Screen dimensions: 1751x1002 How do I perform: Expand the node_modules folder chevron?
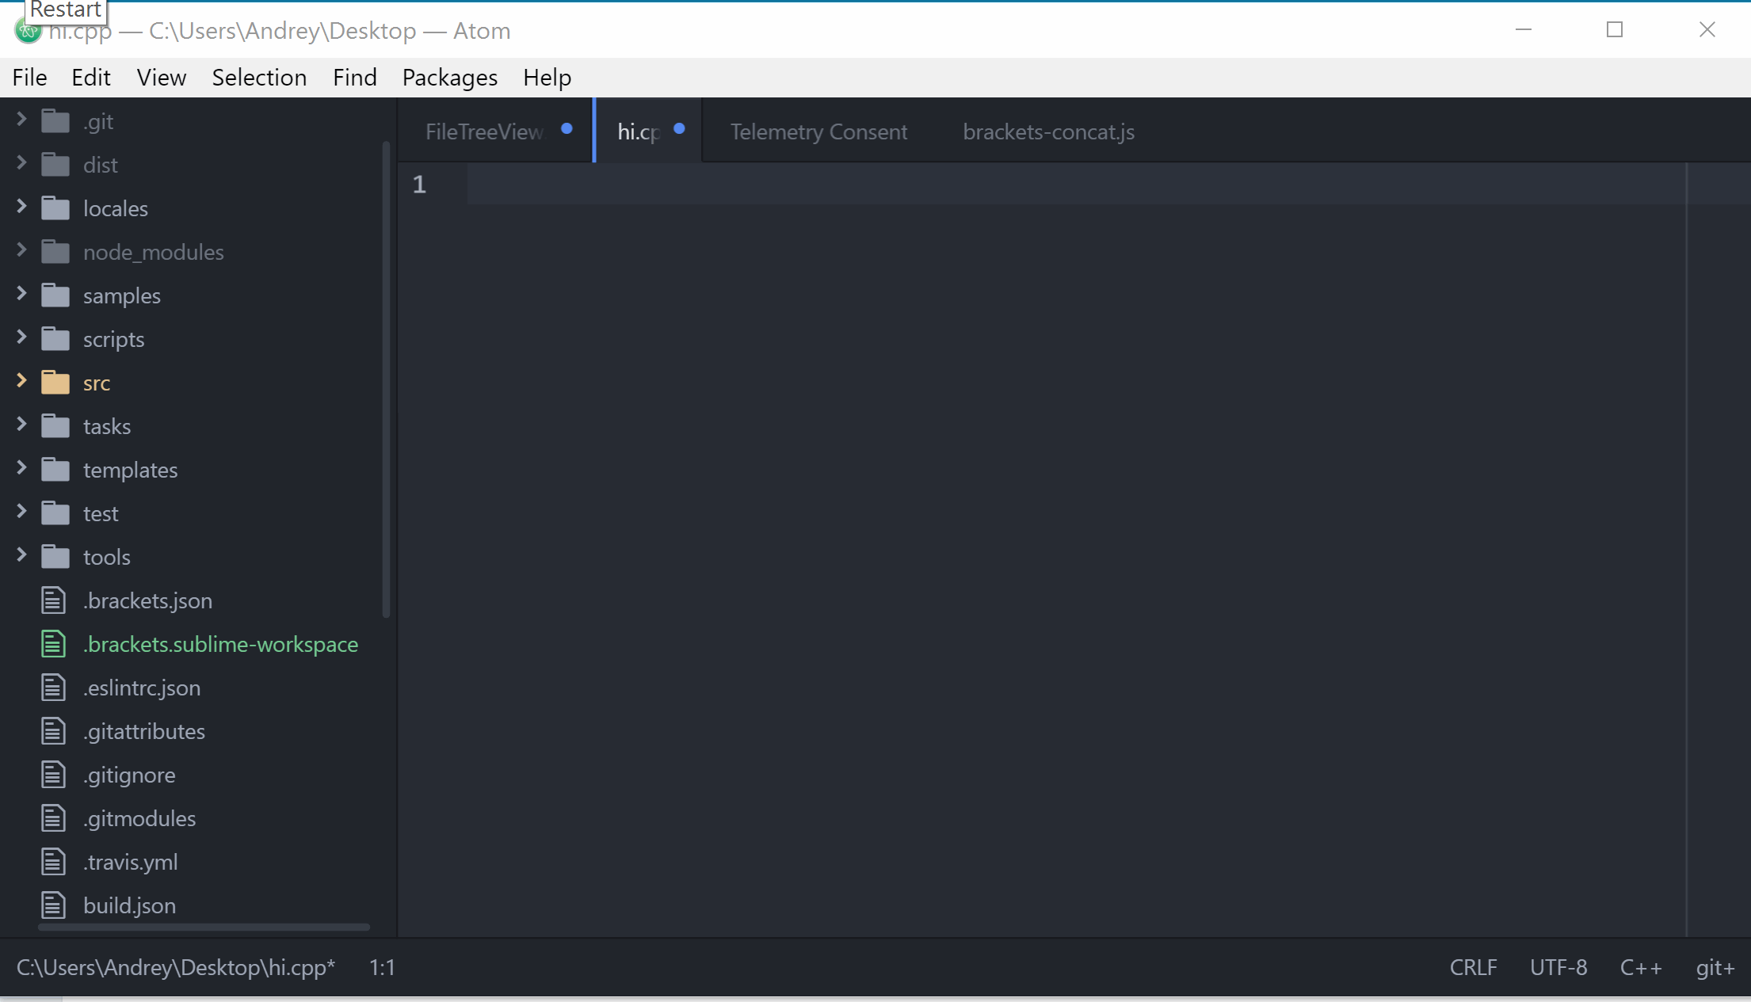tap(21, 250)
